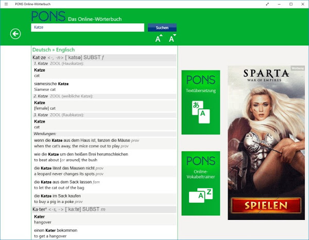Screen dimensions: 309x240
Task: Select 'die Katze im Sack kaufen' phrase
Action: coord(57,196)
